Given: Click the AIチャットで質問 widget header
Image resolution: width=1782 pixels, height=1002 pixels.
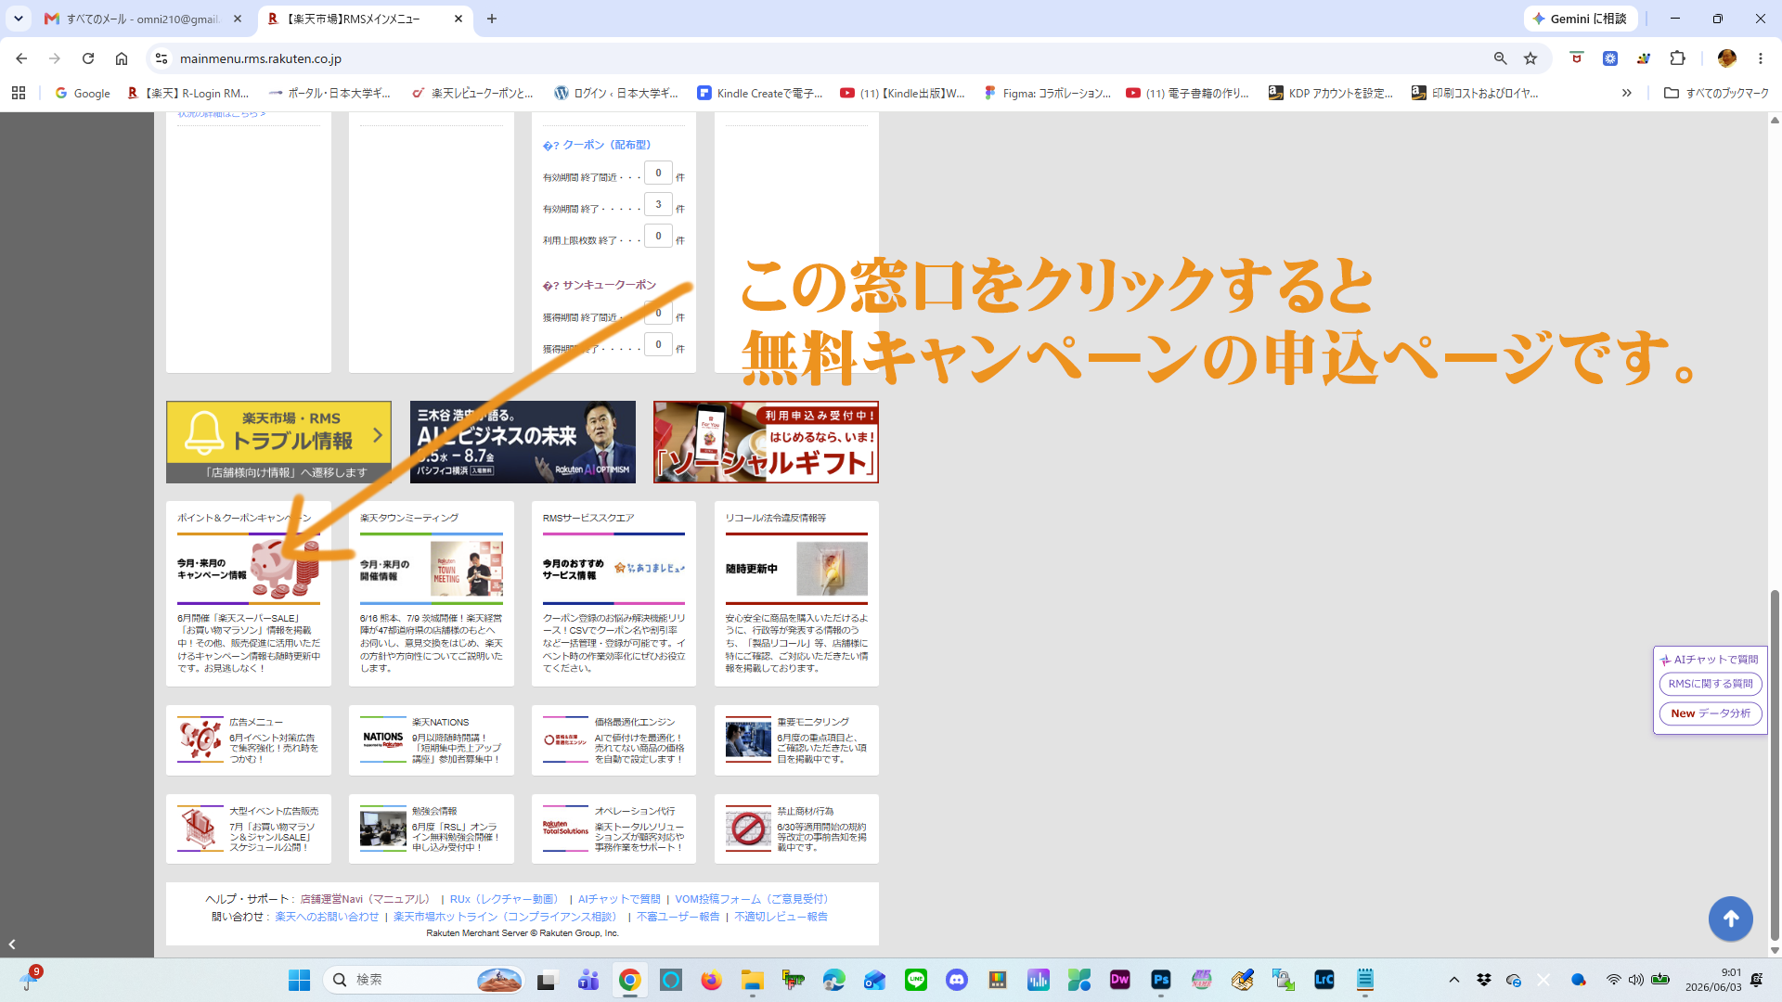Looking at the screenshot, I should point(1710,660).
